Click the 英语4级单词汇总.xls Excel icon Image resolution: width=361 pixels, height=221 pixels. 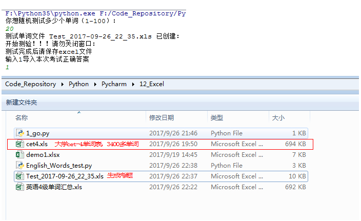click(x=20, y=187)
